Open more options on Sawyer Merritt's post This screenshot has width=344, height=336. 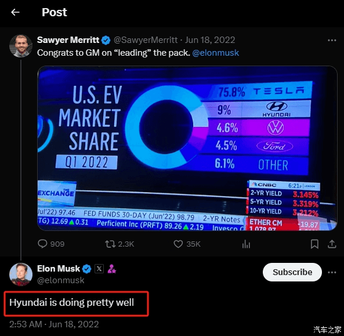point(332,40)
